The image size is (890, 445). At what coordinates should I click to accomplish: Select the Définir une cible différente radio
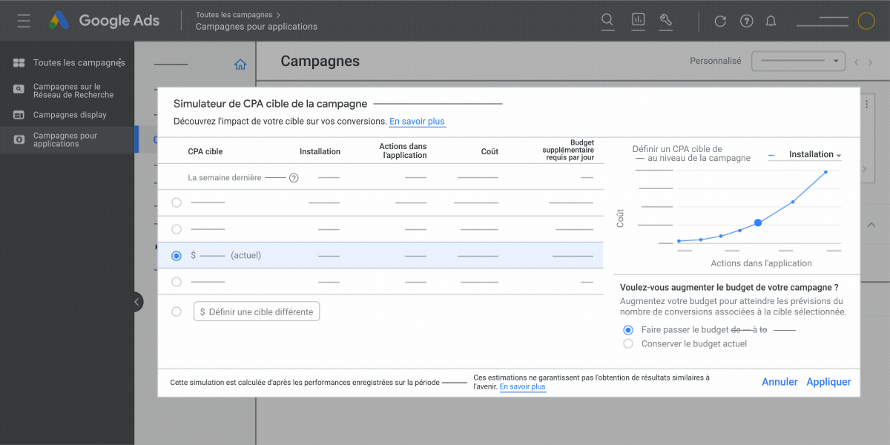[177, 311]
